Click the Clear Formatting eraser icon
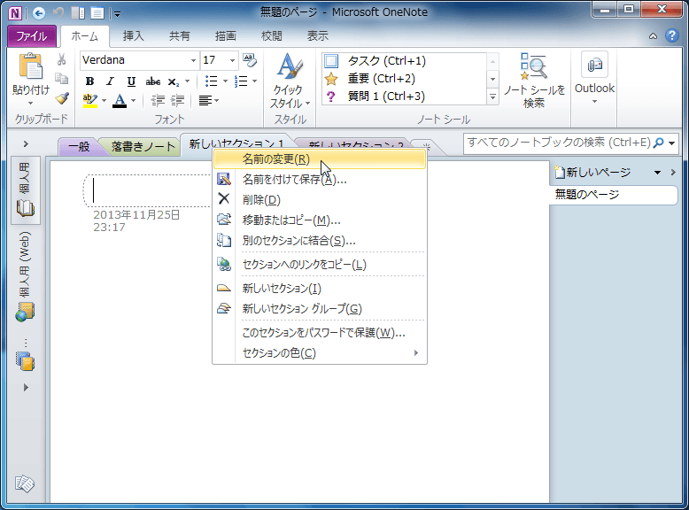Viewport: 689px width, 510px height. click(250, 60)
